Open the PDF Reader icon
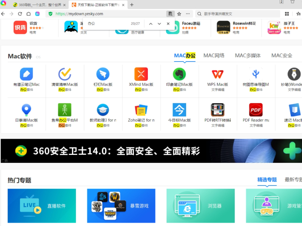302x226 pixels. coord(256,110)
